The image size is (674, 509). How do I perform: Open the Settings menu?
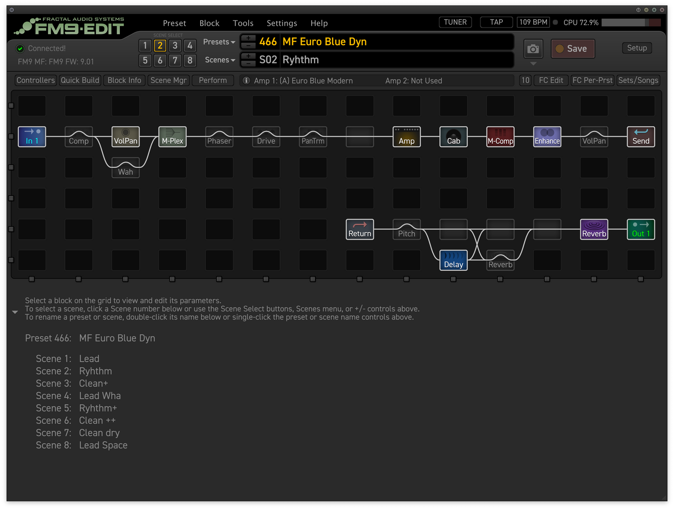(x=282, y=23)
